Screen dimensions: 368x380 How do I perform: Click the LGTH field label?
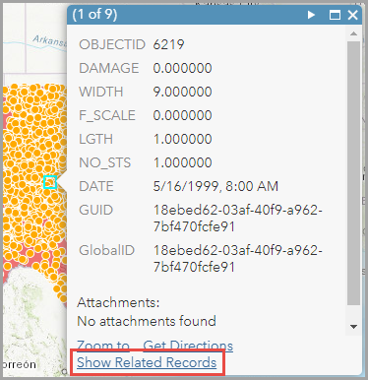tap(95, 139)
